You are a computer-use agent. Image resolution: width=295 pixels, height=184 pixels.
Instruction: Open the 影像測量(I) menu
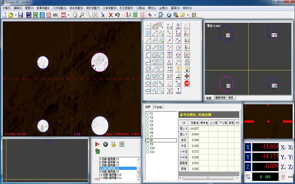point(43,8)
